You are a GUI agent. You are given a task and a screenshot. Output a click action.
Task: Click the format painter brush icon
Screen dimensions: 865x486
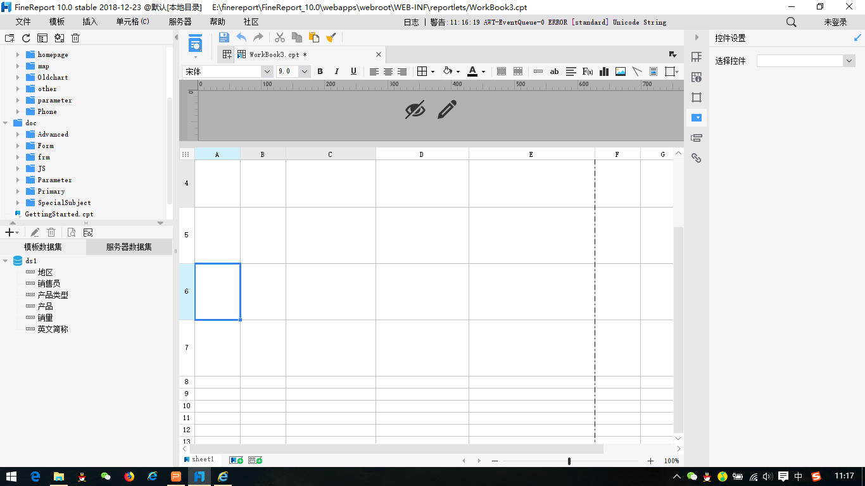pyautogui.click(x=331, y=37)
